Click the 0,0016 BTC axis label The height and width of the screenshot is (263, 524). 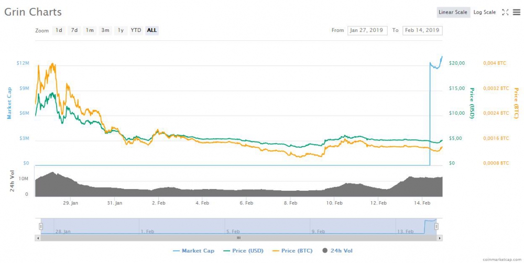pyautogui.click(x=496, y=138)
